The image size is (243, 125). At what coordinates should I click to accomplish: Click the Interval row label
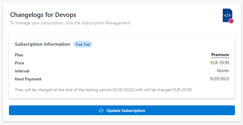click(22, 71)
